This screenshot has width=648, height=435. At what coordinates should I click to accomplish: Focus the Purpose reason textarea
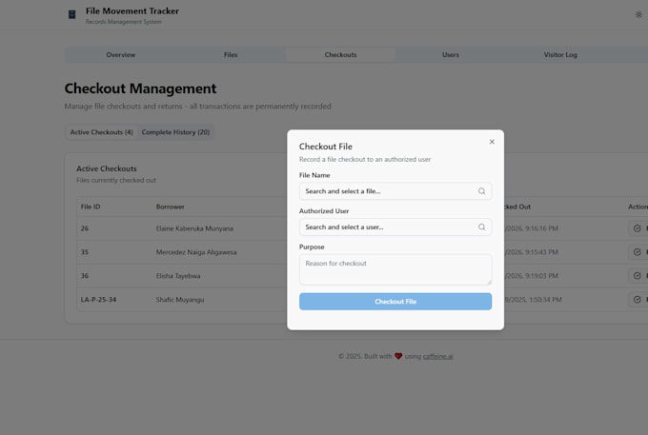click(x=395, y=269)
